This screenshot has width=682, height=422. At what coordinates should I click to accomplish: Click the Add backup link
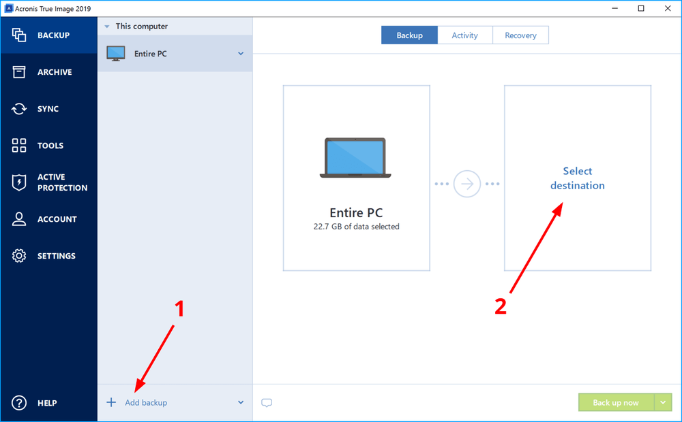pyautogui.click(x=146, y=402)
